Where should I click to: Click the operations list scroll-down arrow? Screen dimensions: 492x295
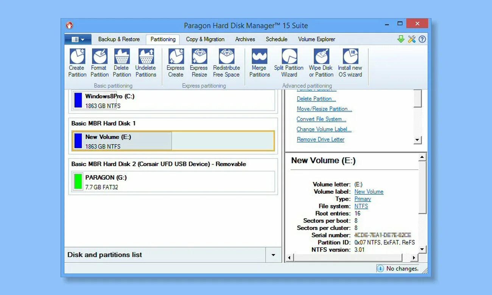point(417,140)
